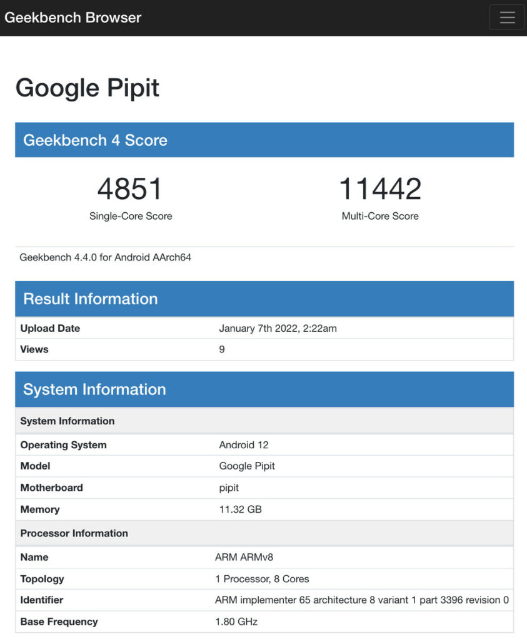Select the multi-core score 11442

point(380,189)
